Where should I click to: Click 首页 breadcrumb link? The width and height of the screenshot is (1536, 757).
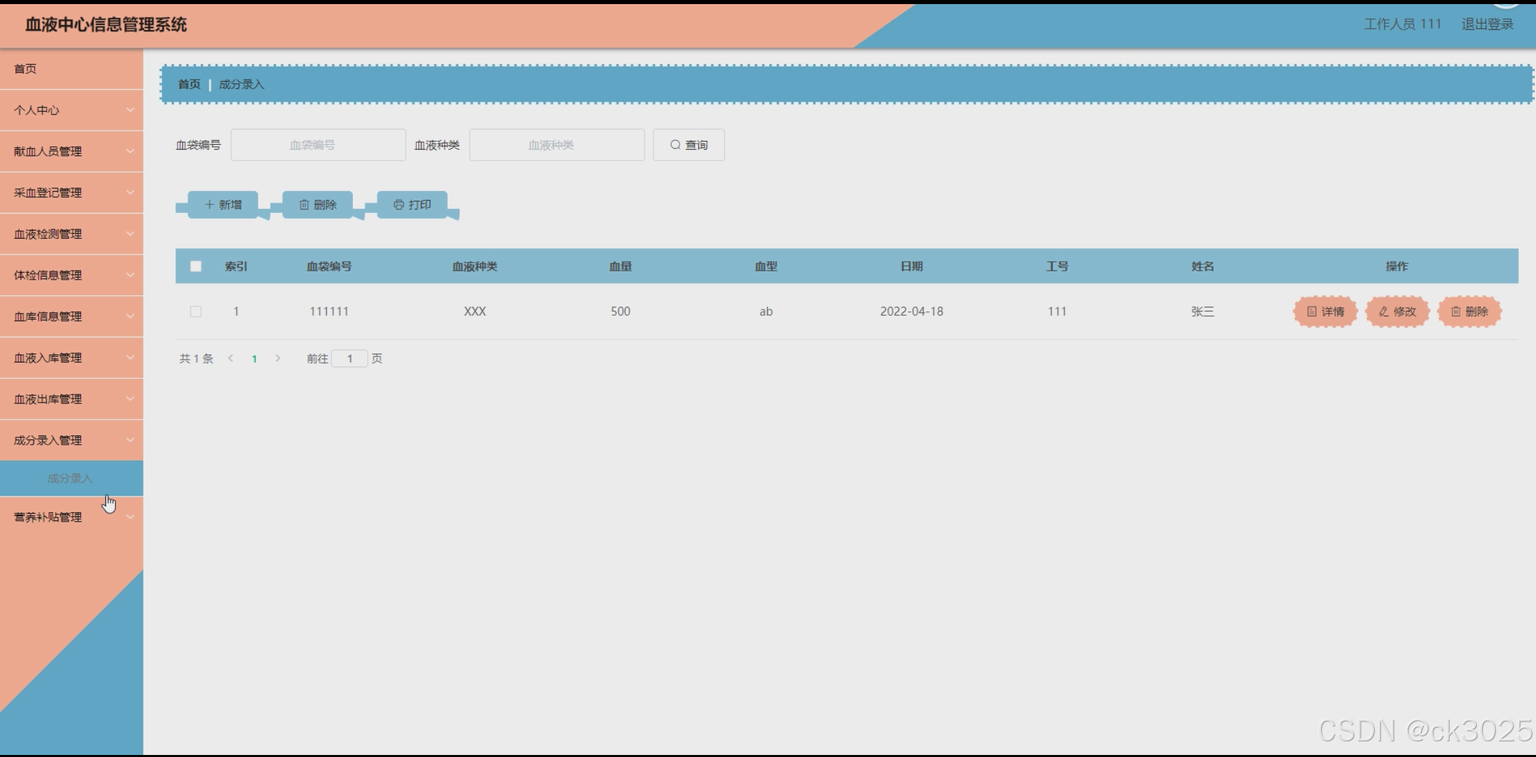(189, 84)
